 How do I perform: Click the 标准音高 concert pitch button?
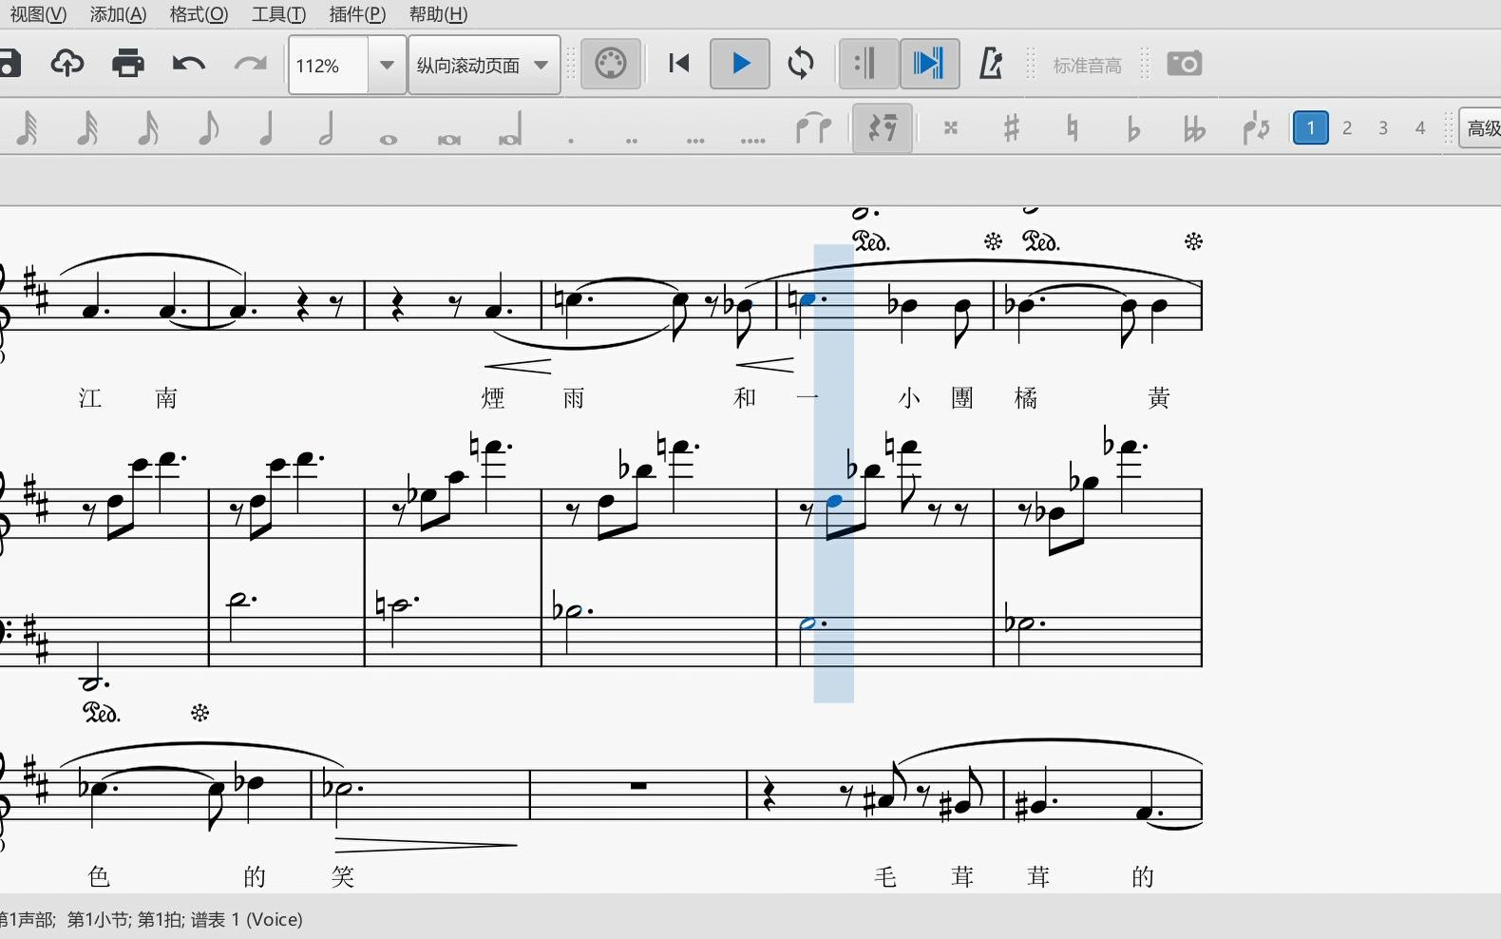pyautogui.click(x=1088, y=66)
